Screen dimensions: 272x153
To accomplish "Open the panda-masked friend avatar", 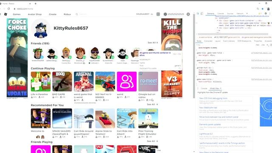I will pos(122,54).
